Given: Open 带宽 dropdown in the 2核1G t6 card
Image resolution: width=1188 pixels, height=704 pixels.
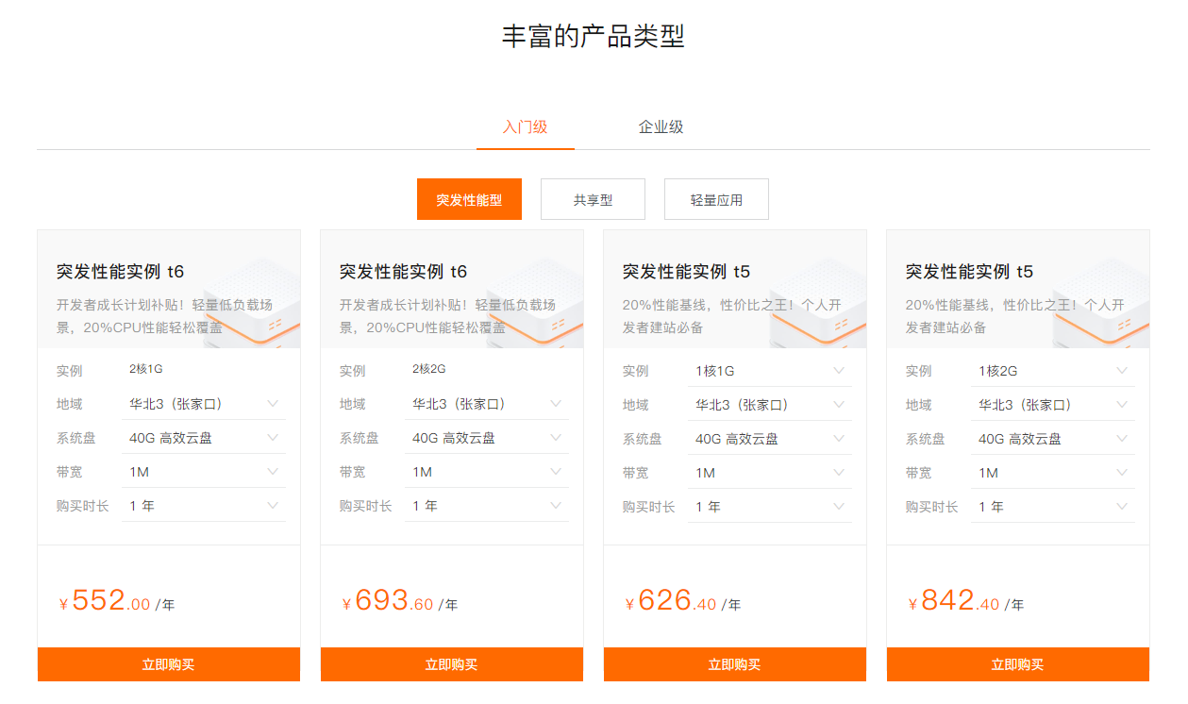Looking at the screenshot, I should click(204, 472).
